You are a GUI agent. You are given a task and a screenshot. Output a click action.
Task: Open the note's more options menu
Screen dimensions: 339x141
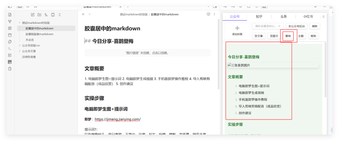coord(214,14)
